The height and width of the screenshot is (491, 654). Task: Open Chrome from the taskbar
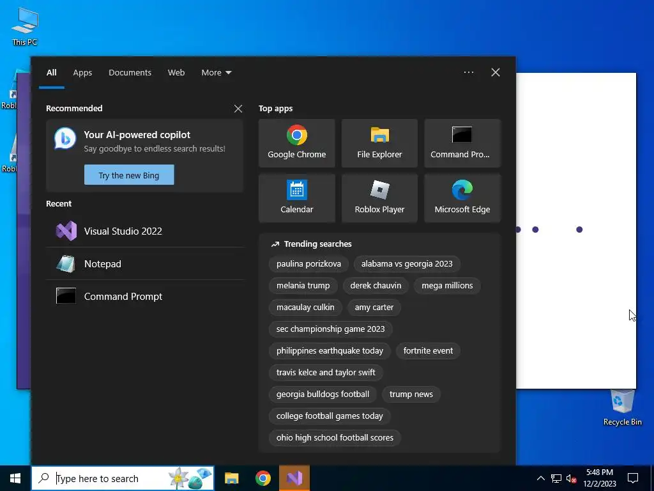(x=262, y=478)
